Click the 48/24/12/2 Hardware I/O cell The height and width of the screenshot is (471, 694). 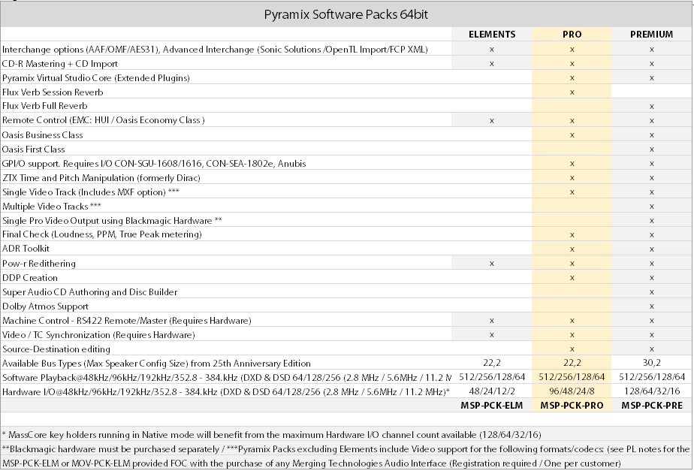point(491,391)
